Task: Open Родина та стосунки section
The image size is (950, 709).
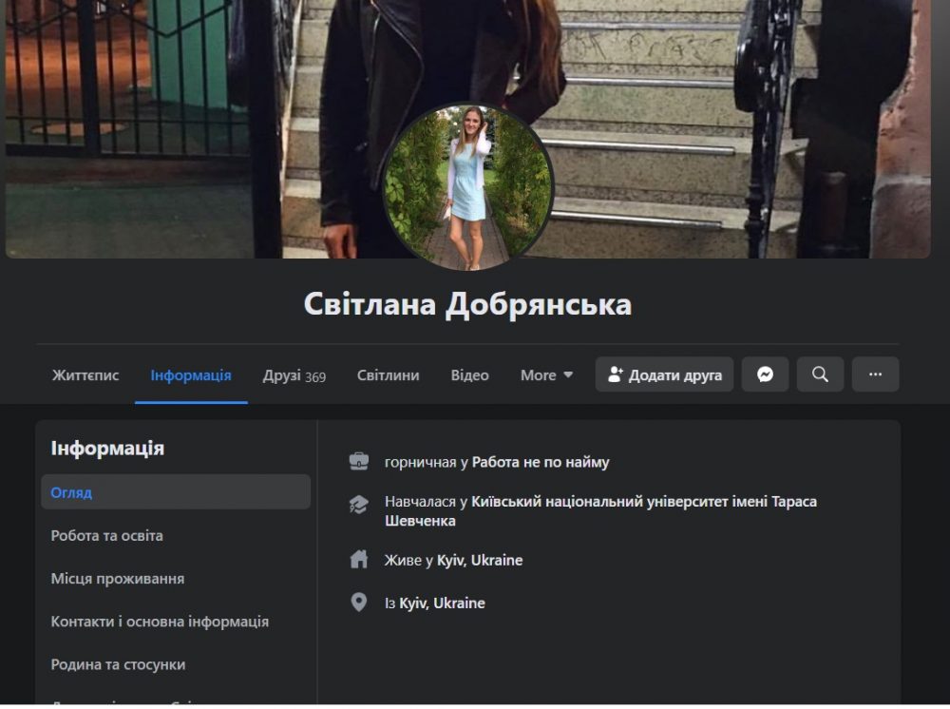Action: (x=118, y=664)
